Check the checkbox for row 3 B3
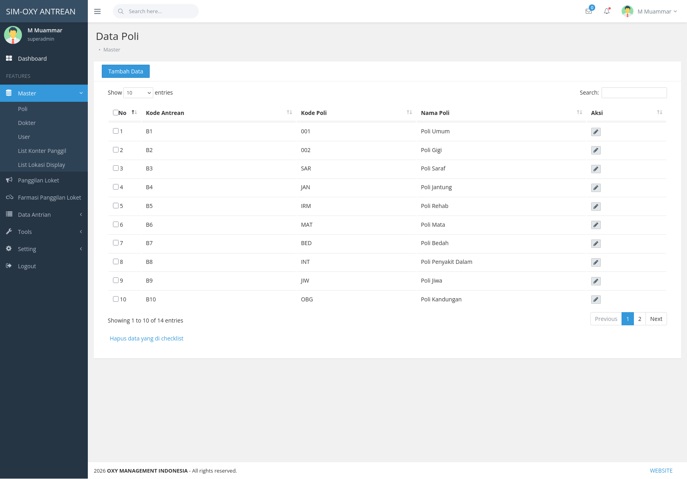The image size is (687, 479). 116,168
